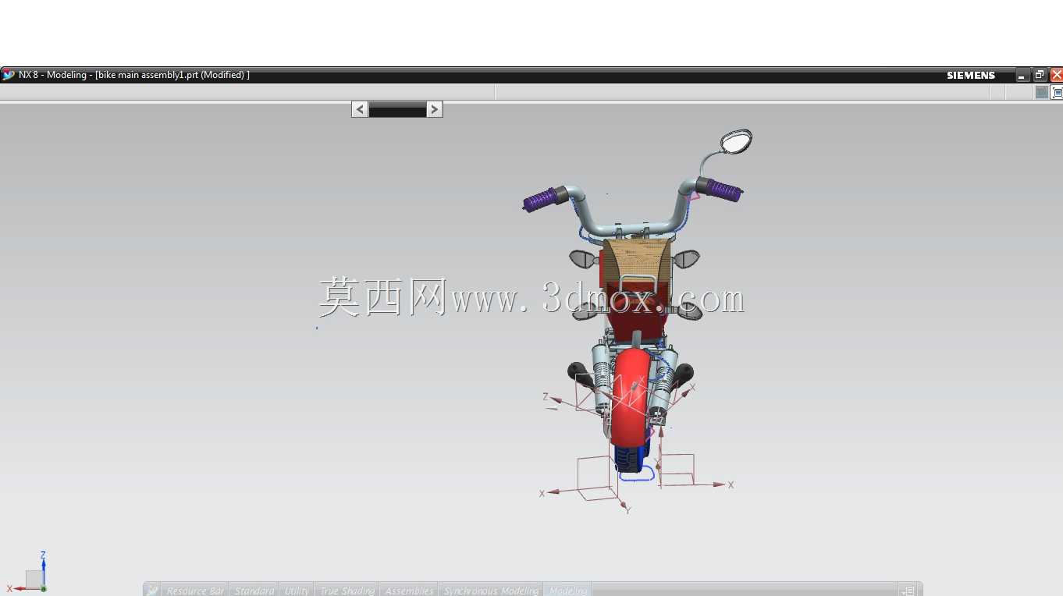Click the right scroll arrow button

(435, 109)
